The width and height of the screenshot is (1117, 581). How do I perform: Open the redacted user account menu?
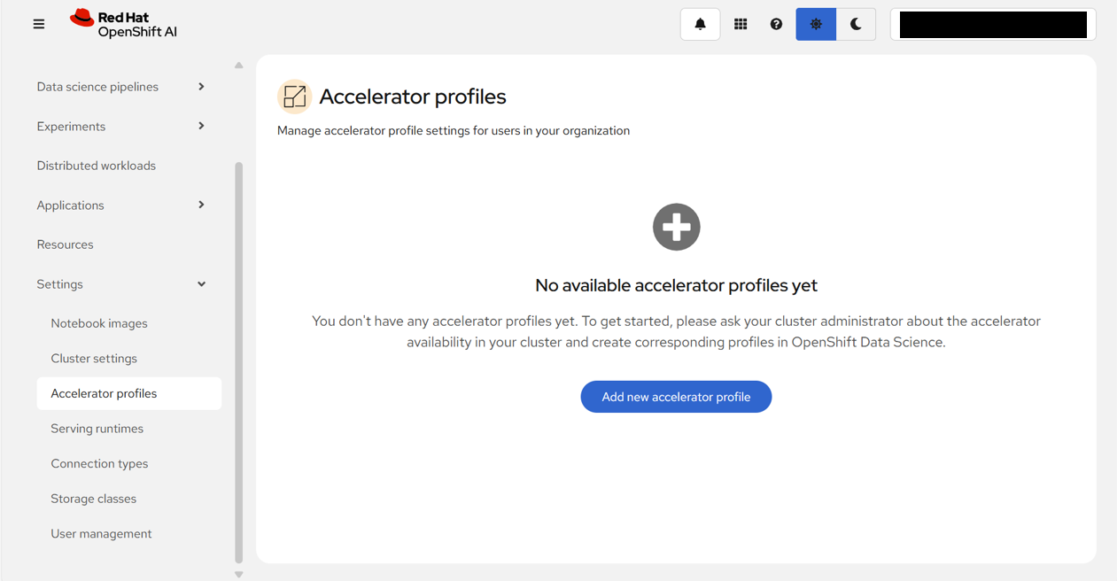pos(993,25)
